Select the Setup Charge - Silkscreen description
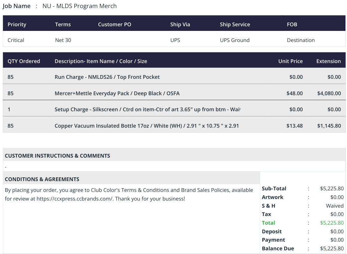Screen dimensions: 347x254 click(148, 109)
